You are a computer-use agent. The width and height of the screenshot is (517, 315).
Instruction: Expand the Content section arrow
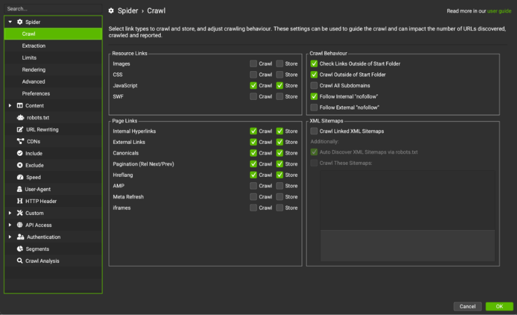point(10,106)
